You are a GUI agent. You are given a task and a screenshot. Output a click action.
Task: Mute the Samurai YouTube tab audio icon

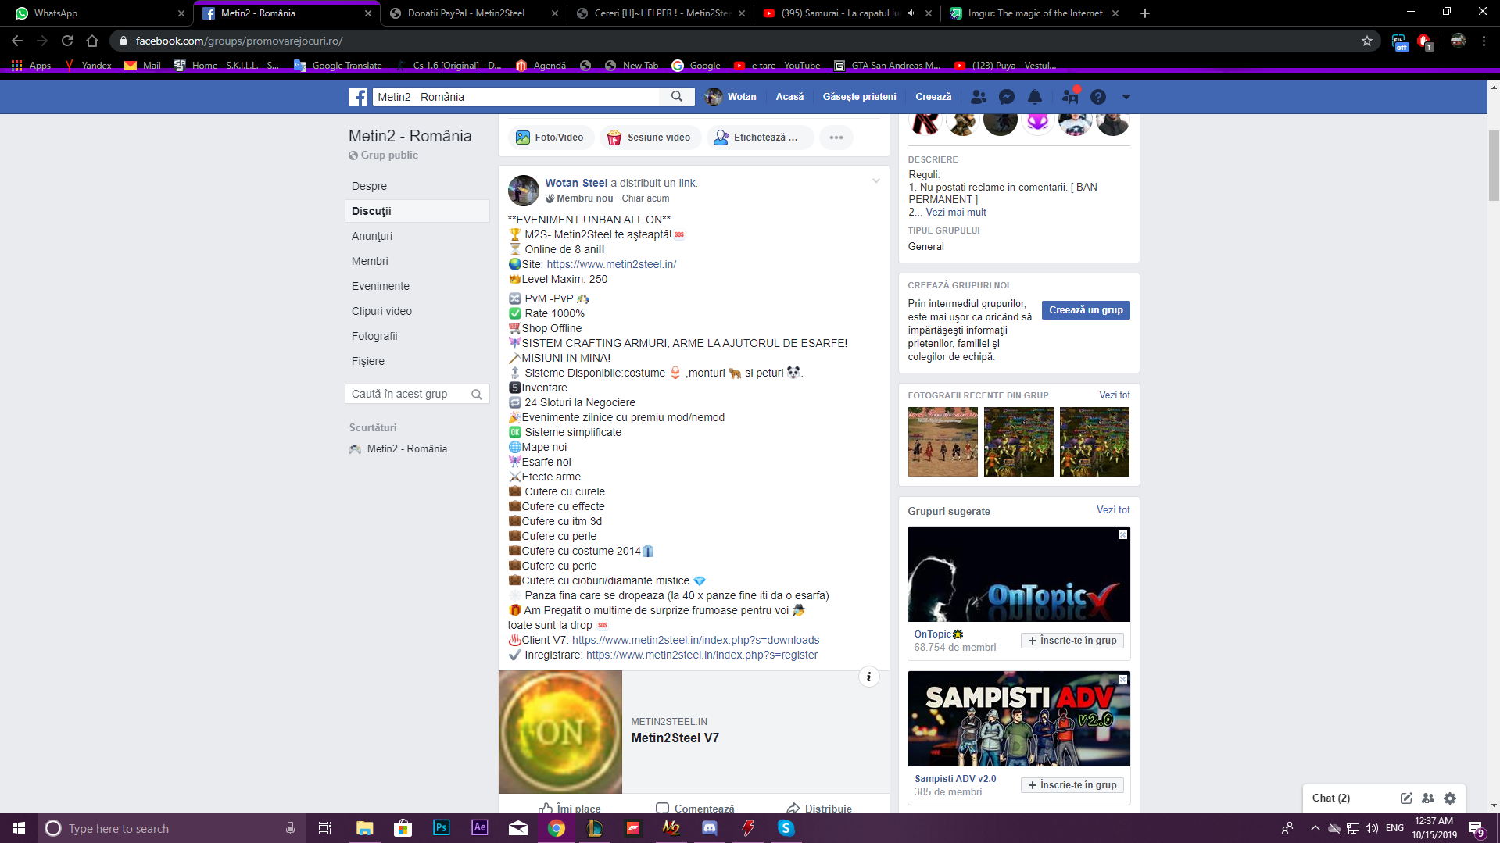[x=911, y=13]
